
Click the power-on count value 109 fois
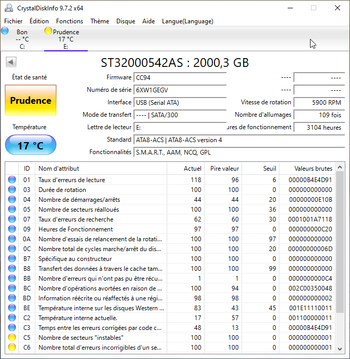tap(319, 115)
